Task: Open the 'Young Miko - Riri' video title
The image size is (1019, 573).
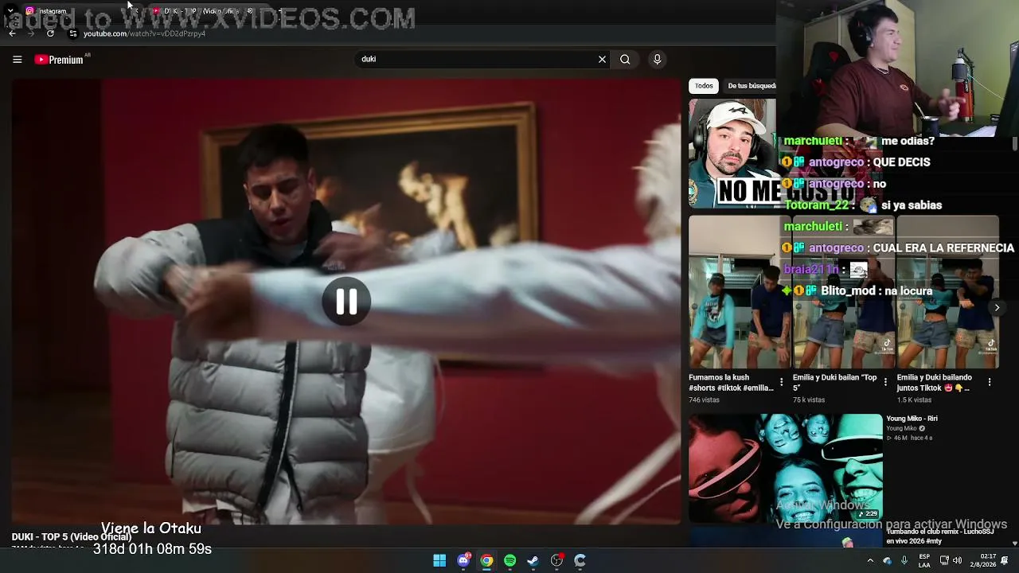Action: tap(912, 419)
